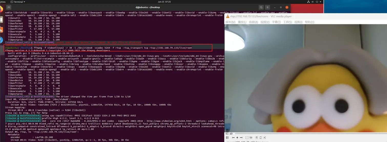Toggle VLC shuffle/random mode

[x=265, y=137]
